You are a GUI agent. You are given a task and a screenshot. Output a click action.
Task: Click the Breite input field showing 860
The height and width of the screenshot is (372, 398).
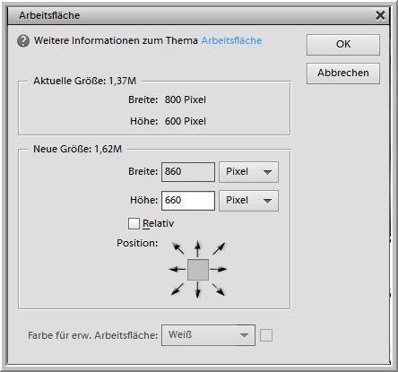[188, 172]
